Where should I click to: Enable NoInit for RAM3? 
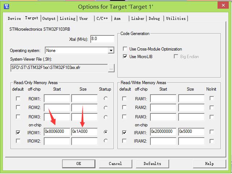(x=212, y=117)
